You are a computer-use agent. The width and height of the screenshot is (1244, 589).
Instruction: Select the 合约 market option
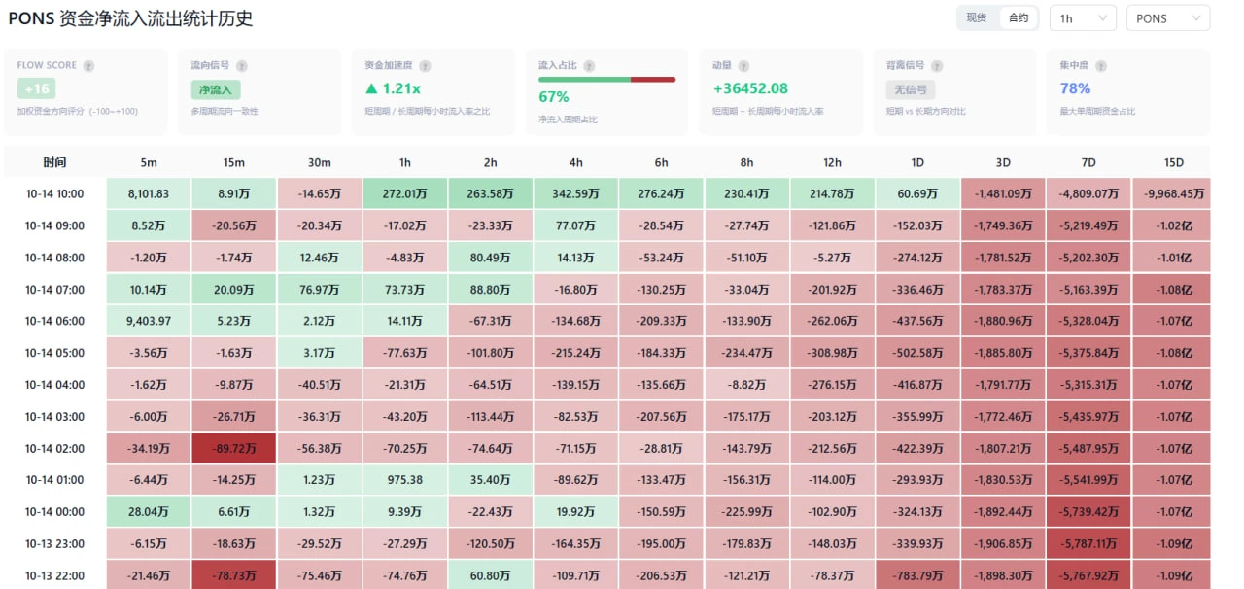[x=1018, y=18]
